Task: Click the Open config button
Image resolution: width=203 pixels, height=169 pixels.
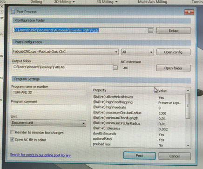Action: click(x=173, y=52)
